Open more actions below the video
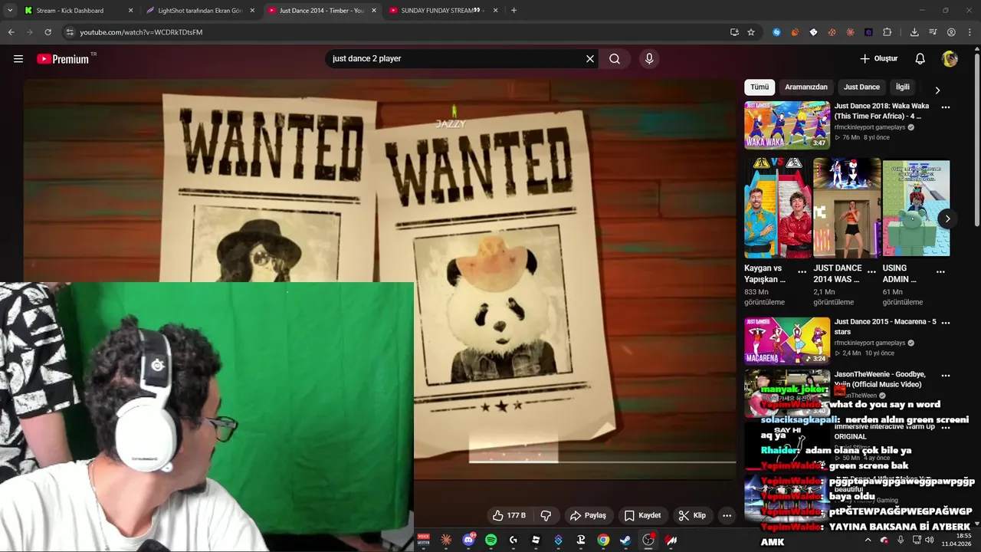The height and width of the screenshot is (552, 981). pyautogui.click(x=727, y=515)
